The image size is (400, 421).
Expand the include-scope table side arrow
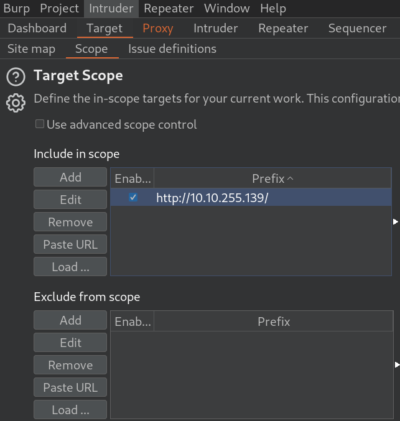pyautogui.click(x=396, y=222)
